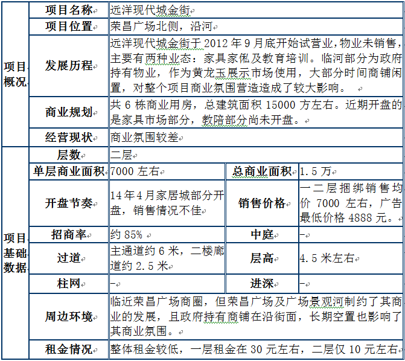This screenshot has width=405, height=361.
Task: Select the 项目基础数据 section header cell
Action: (14, 252)
